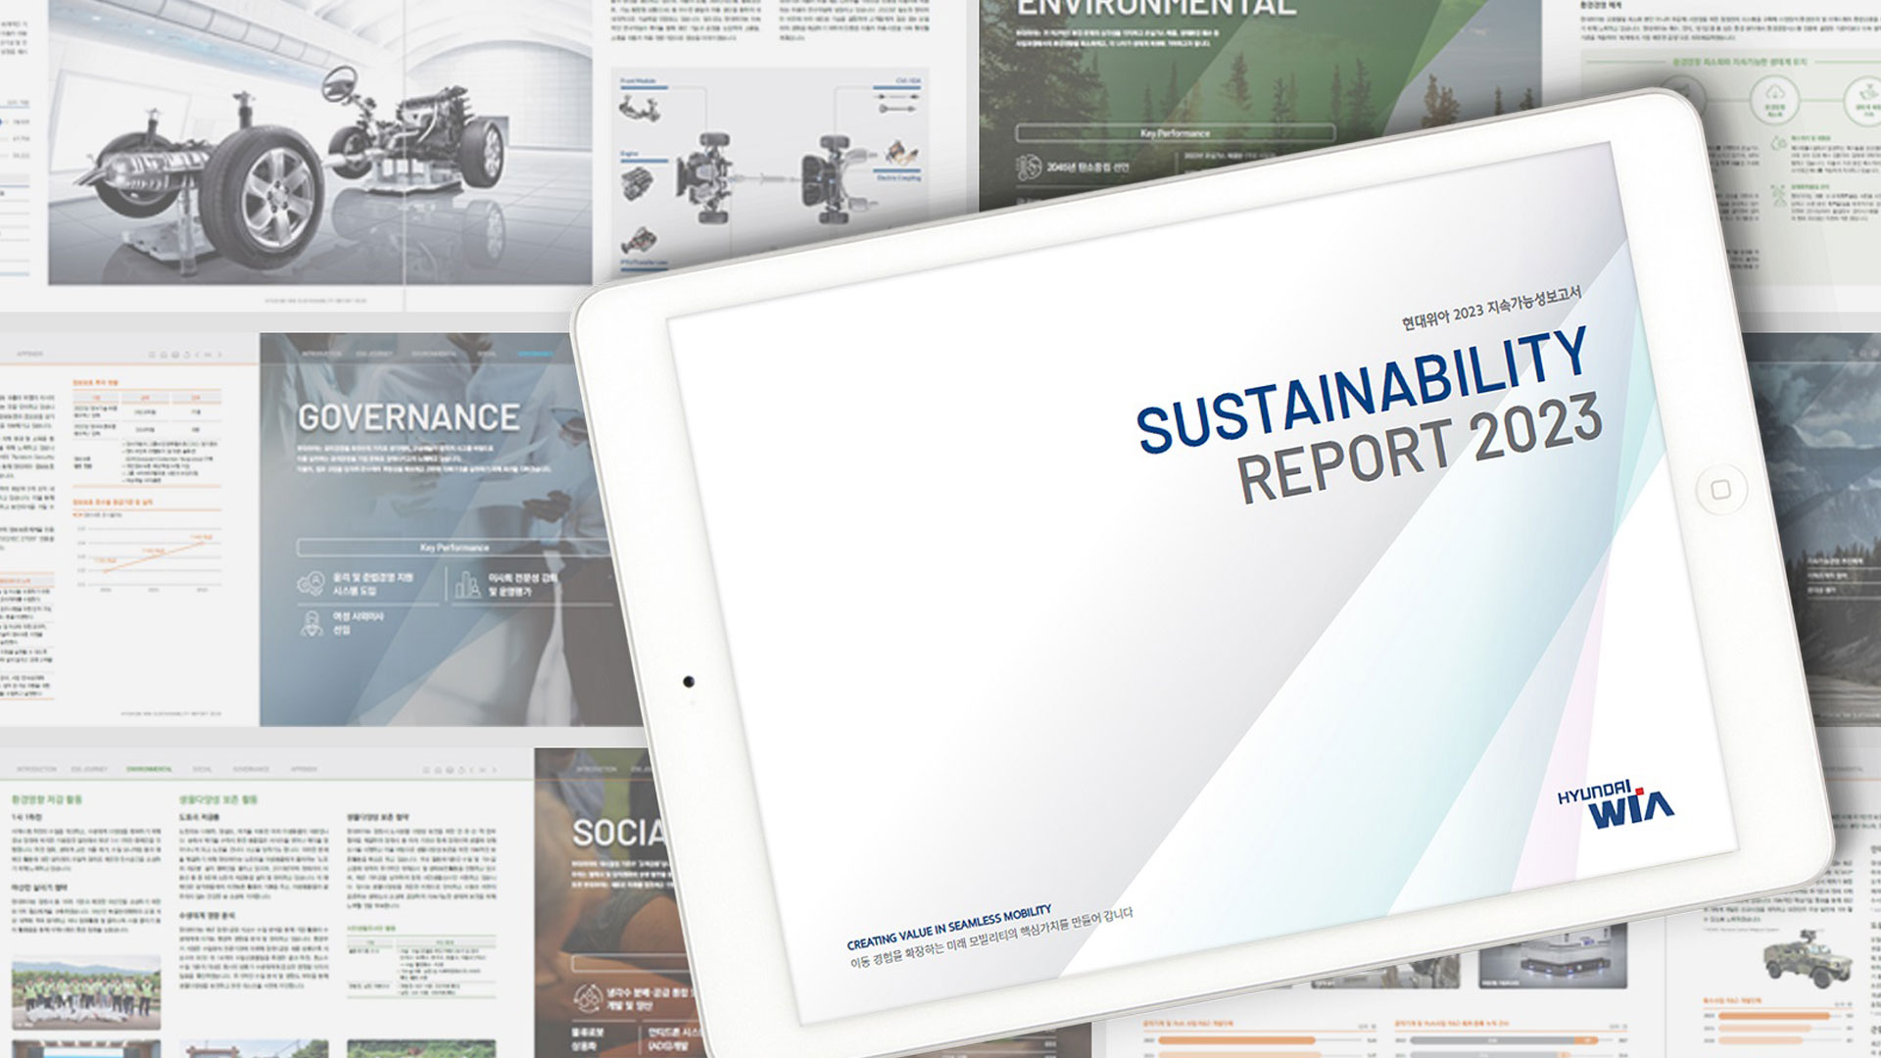
Task: Click the gear-and-person icon under Governance Key Performance
Action: click(311, 585)
